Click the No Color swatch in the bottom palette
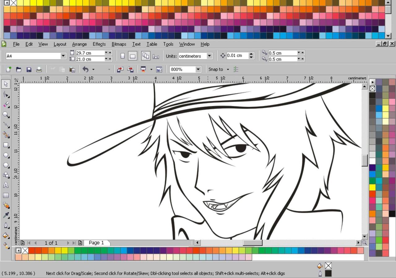This screenshot has height=278, width=396. 25,250
